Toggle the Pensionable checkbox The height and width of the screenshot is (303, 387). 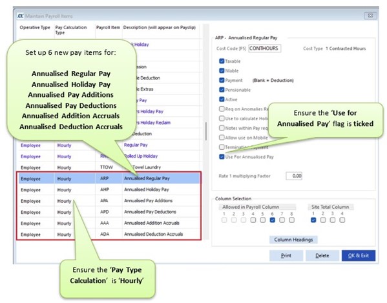pos(222,90)
